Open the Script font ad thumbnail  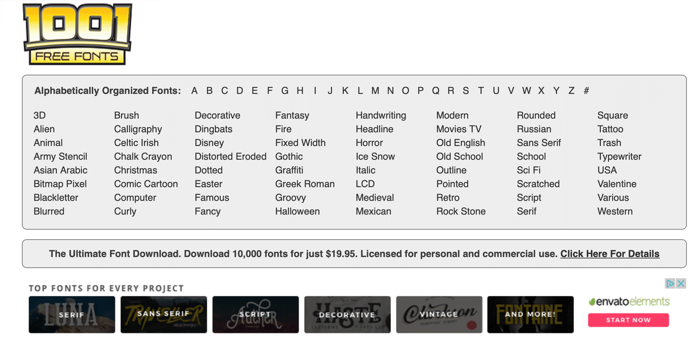(x=255, y=314)
